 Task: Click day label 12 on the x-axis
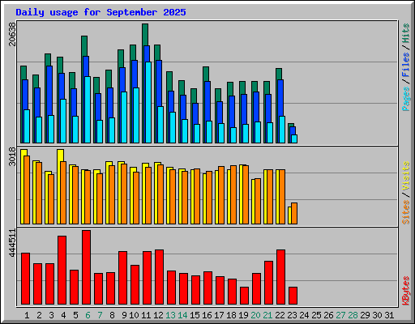coord(158,315)
